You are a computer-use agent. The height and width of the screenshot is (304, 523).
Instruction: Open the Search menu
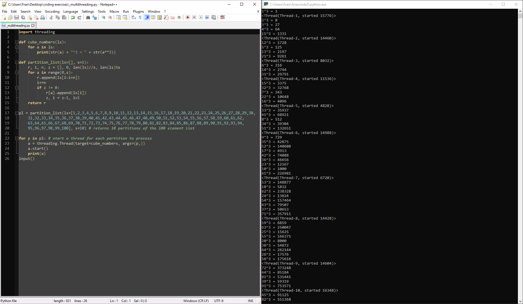[25, 12]
